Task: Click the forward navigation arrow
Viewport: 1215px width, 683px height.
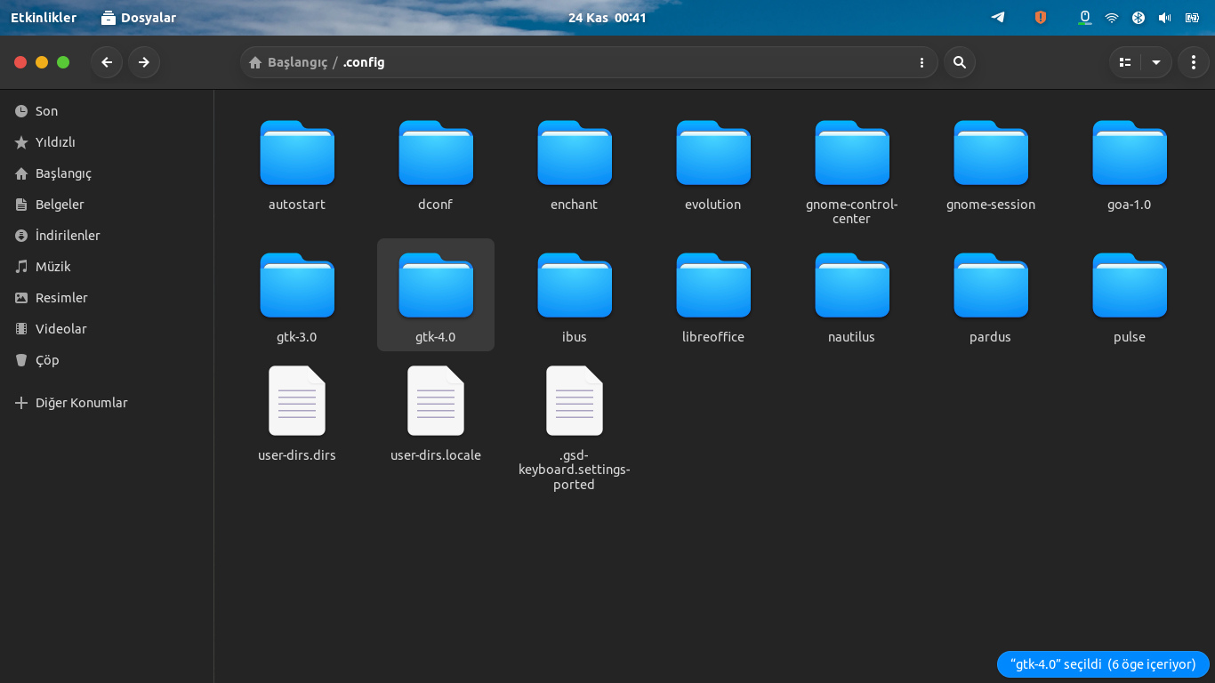Action: coord(144,62)
